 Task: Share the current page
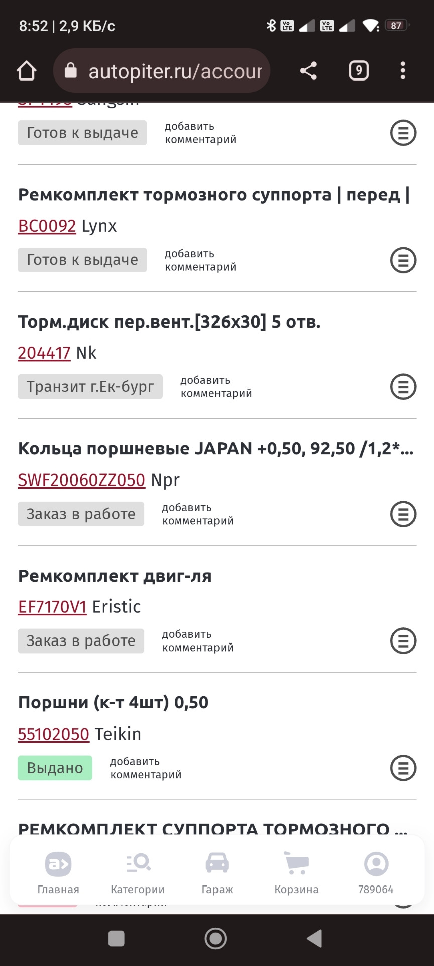pos(308,71)
